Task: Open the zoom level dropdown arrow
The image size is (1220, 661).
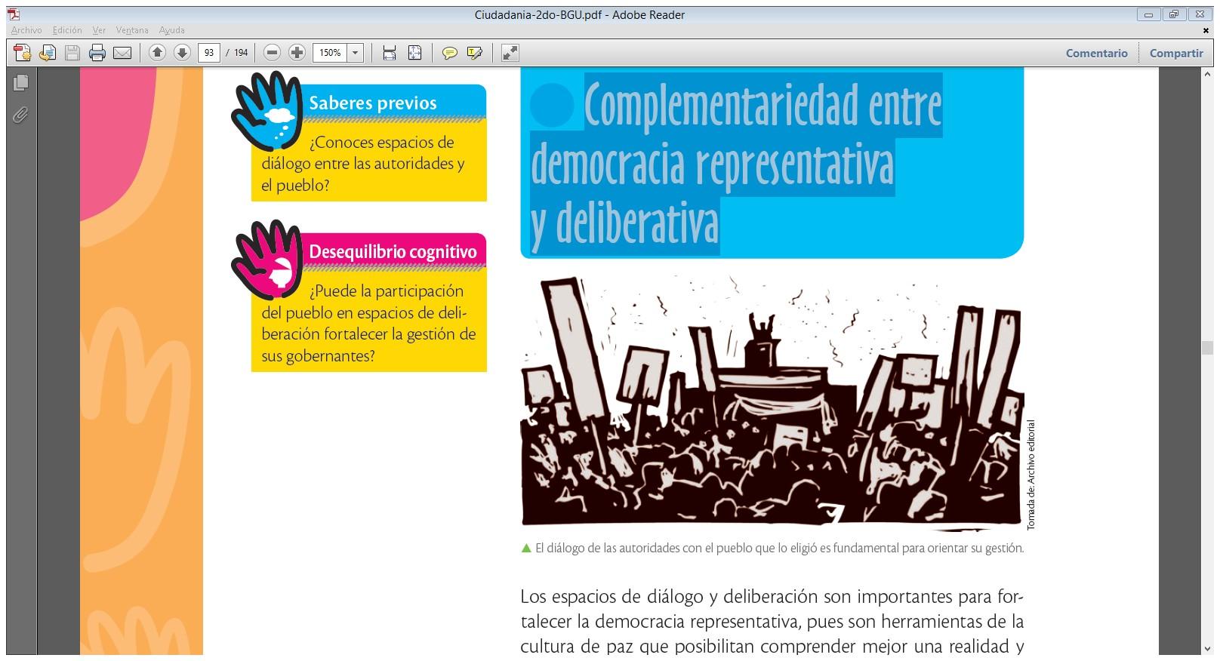Action: pos(356,53)
